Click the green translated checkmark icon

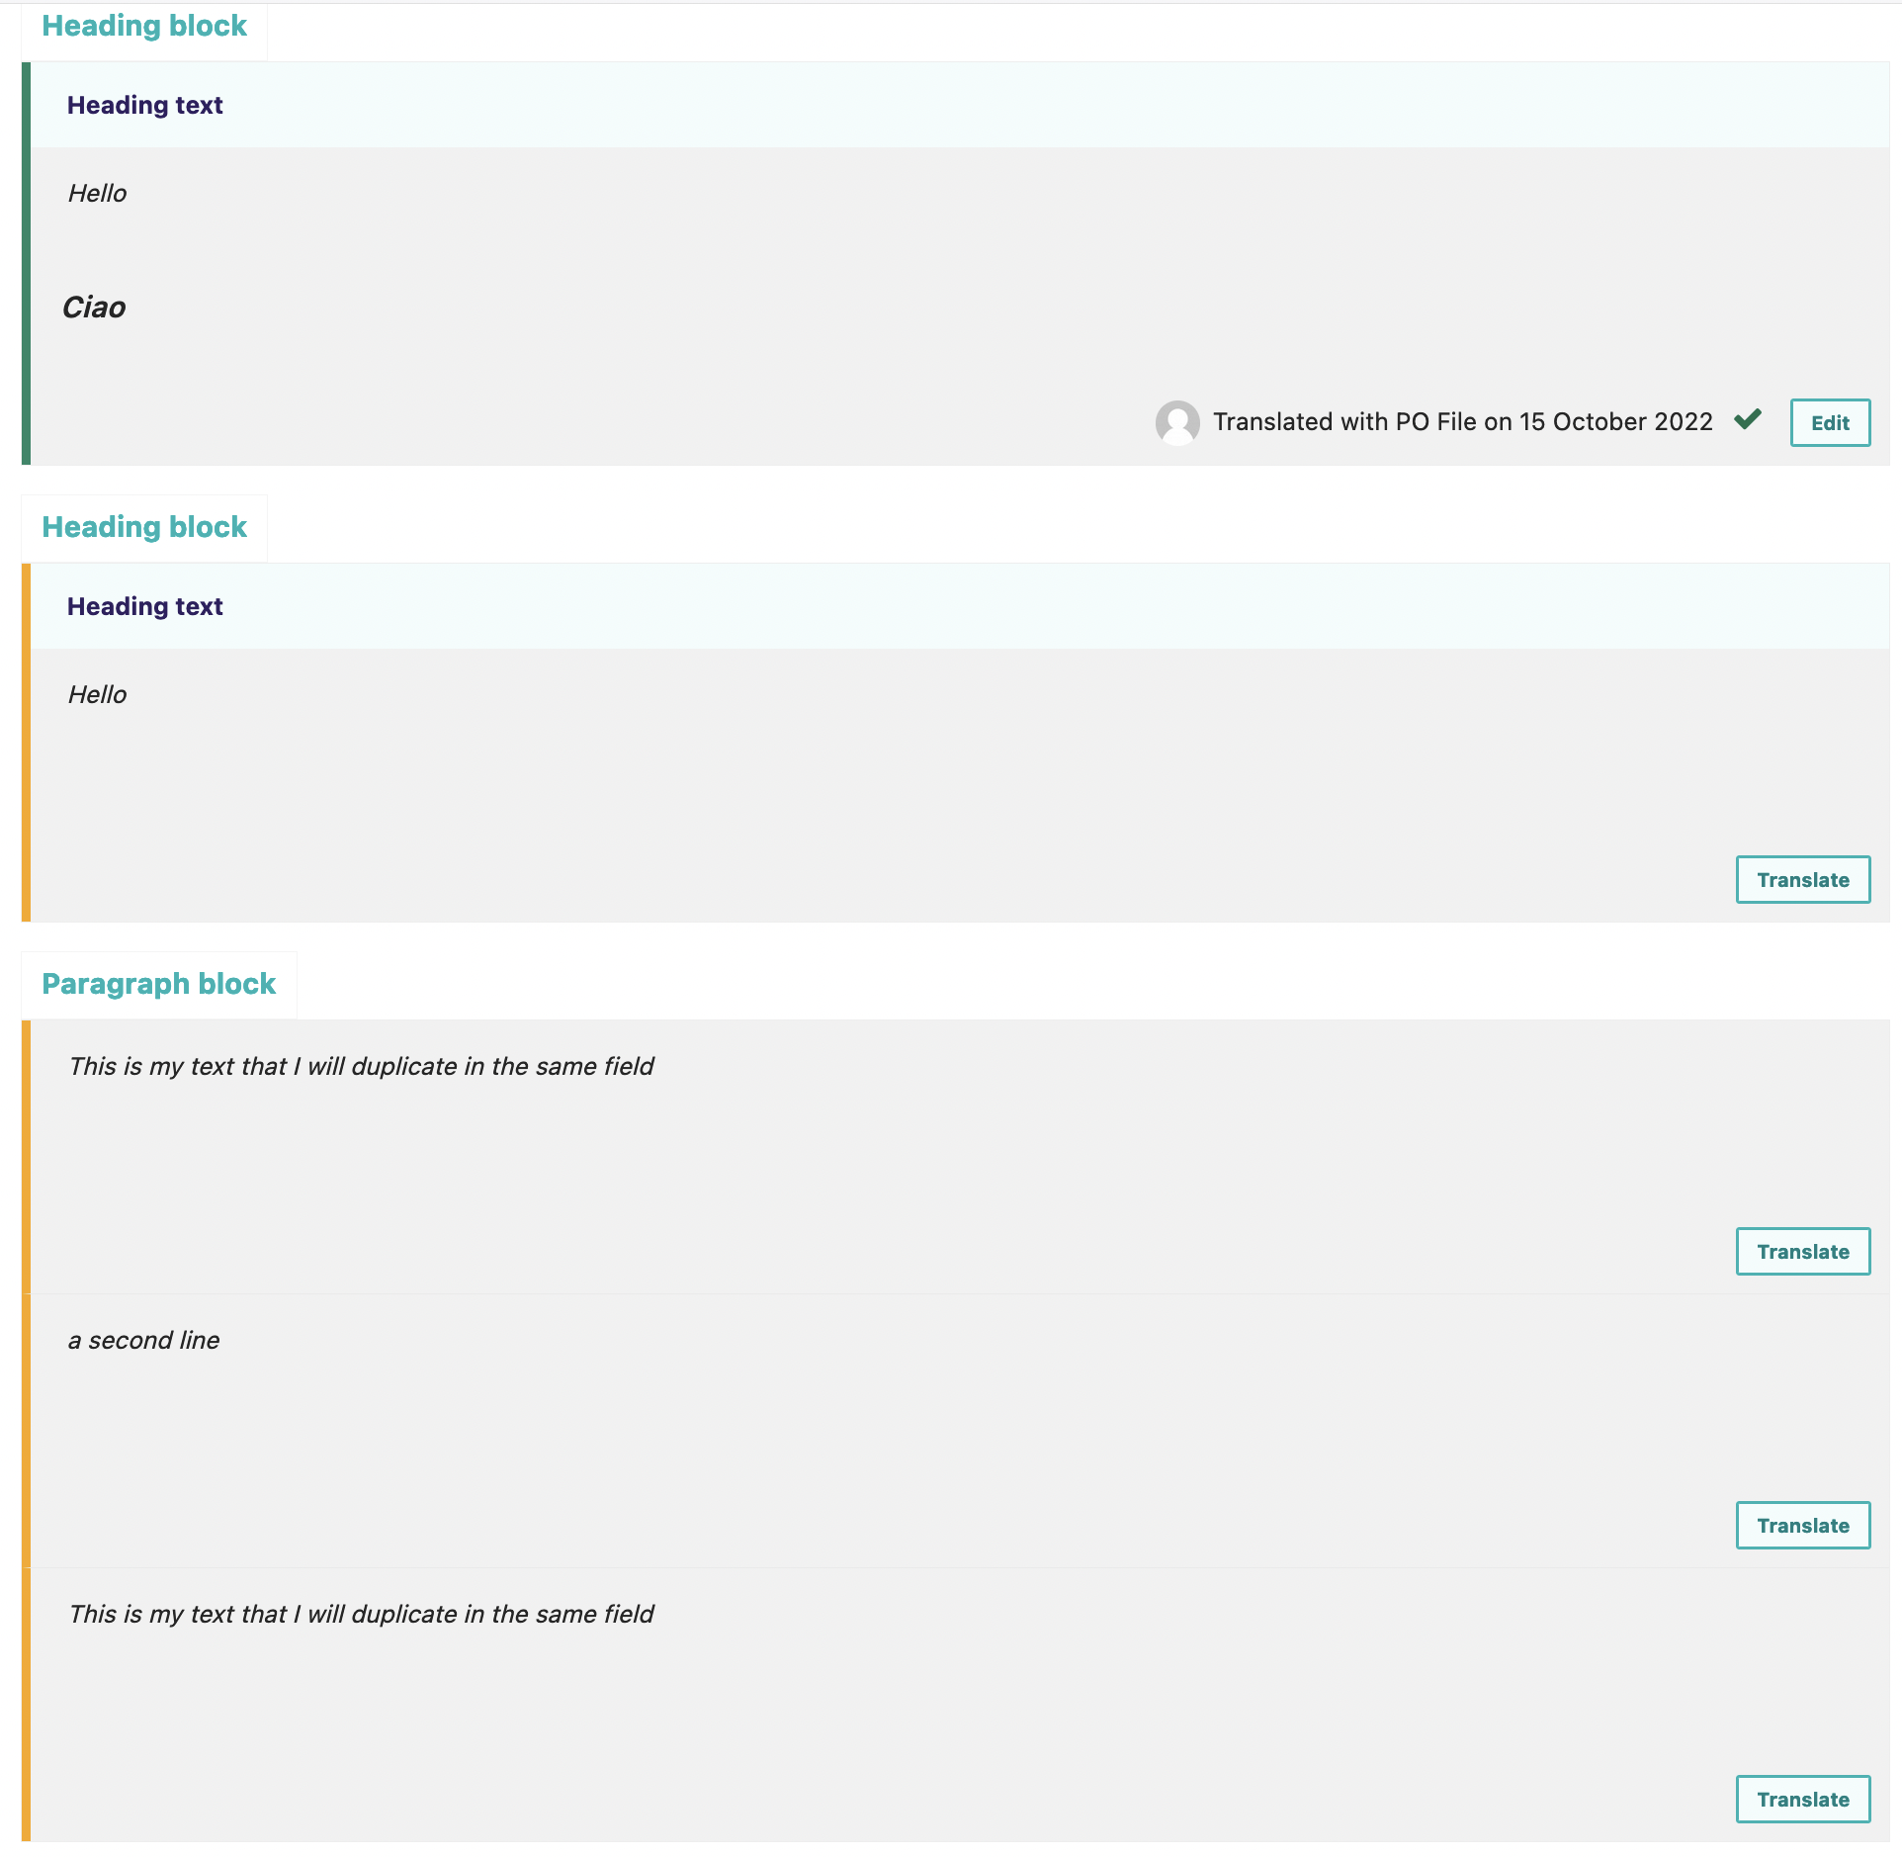pyautogui.click(x=1747, y=419)
